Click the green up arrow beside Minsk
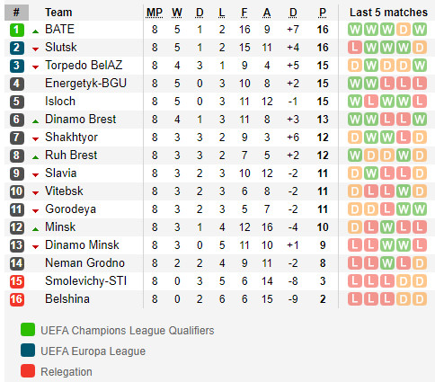The width and height of the screenshot is (435, 382). 35,229
